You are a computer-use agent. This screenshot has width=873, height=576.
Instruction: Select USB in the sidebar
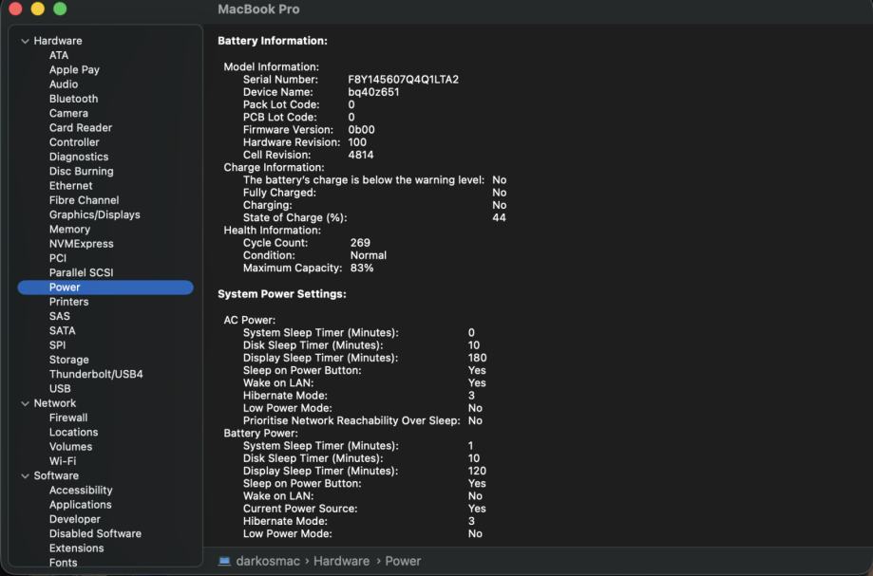(60, 389)
